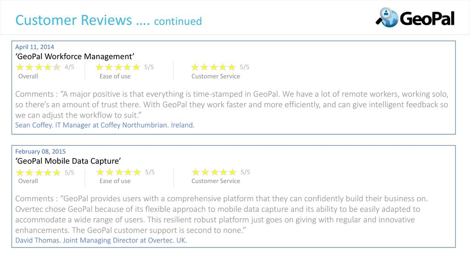Select the April 11, 2014 date
This screenshot has height=264, width=470.
[x=34, y=47]
